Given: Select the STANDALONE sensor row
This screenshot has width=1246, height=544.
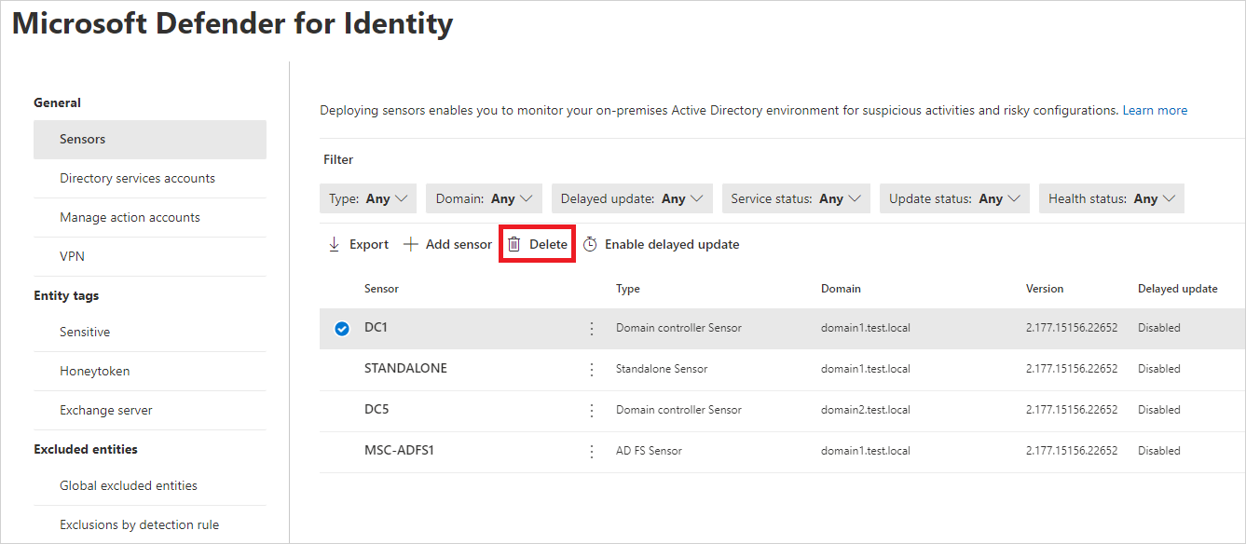Looking at the screenshot, I should point(341,368).
